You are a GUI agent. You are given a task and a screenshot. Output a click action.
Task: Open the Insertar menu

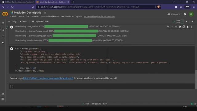click(35, 16)
